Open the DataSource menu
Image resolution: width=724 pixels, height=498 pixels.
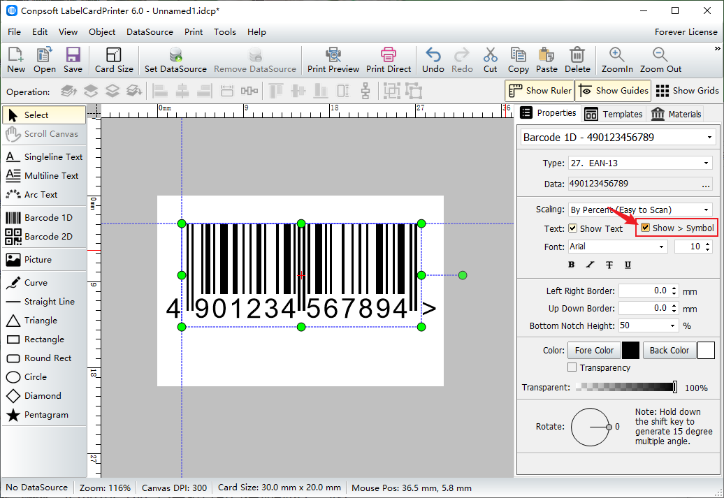point(150,32)
